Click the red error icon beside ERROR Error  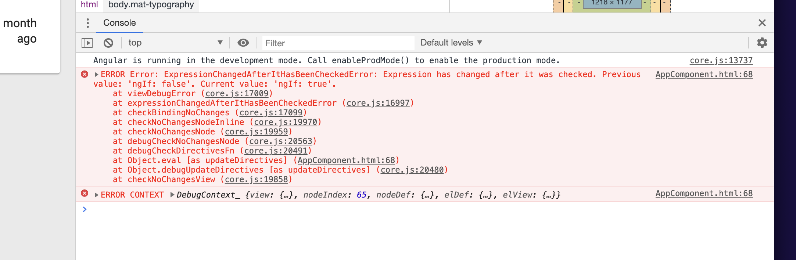pos(85,74)
